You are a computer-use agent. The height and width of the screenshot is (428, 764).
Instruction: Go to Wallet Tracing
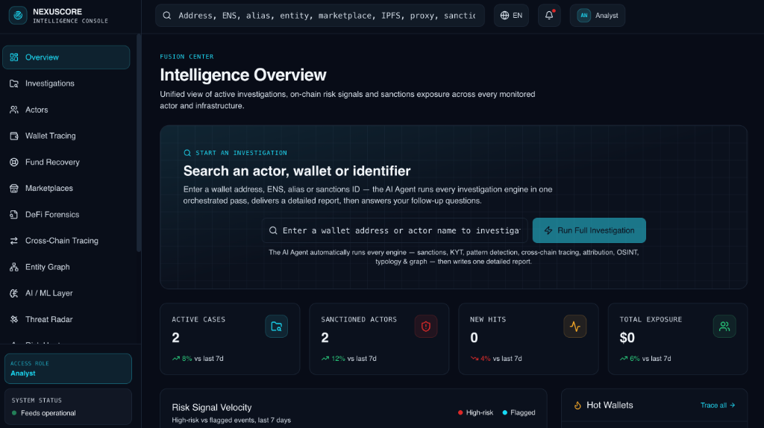pos(66,136)
